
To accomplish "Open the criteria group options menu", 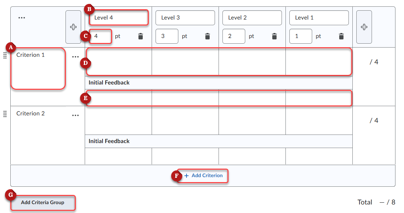I will (22, 17).
